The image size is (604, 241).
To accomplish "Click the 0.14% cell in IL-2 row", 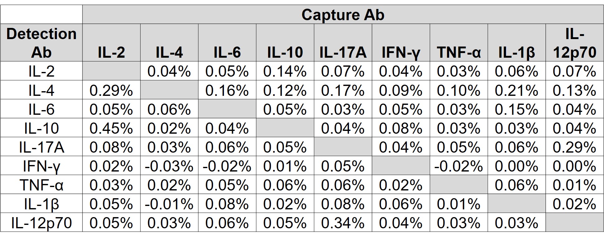I will click(285, 71).
